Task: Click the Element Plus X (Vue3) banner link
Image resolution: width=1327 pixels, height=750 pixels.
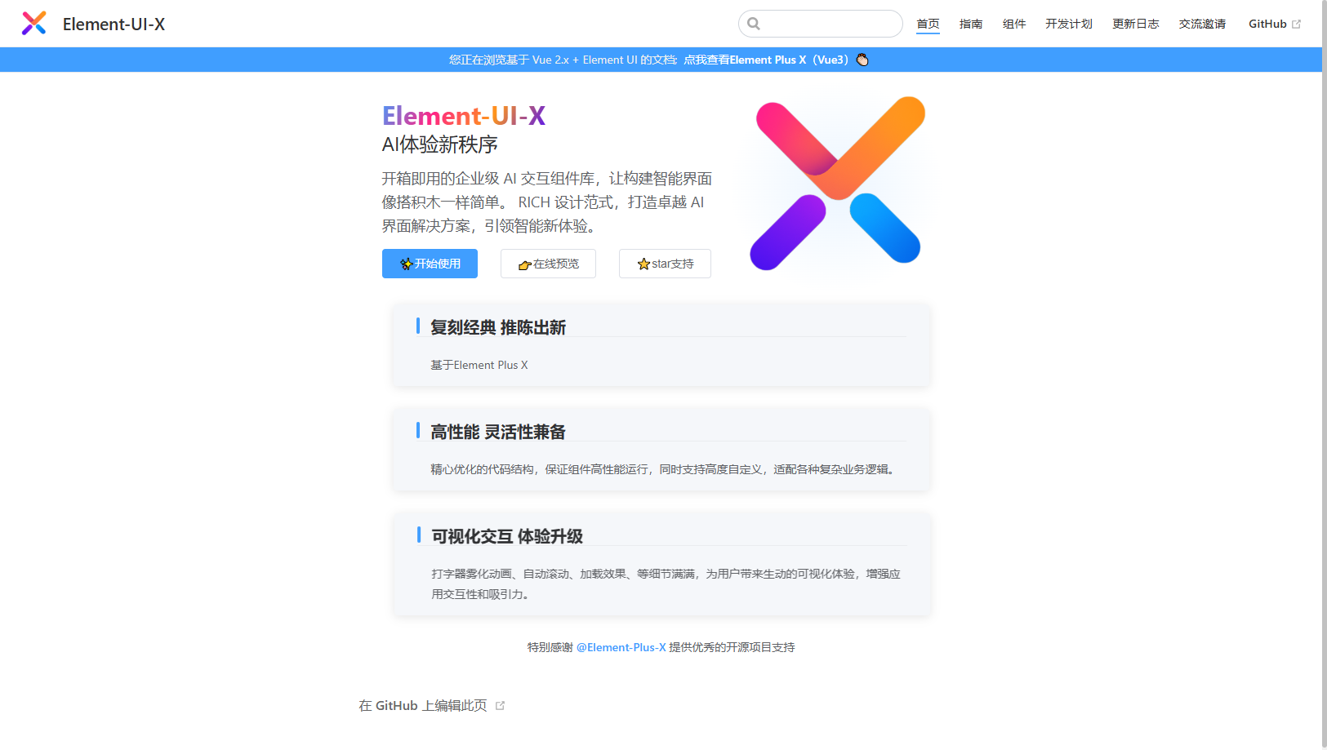Action: click(766, 59)
